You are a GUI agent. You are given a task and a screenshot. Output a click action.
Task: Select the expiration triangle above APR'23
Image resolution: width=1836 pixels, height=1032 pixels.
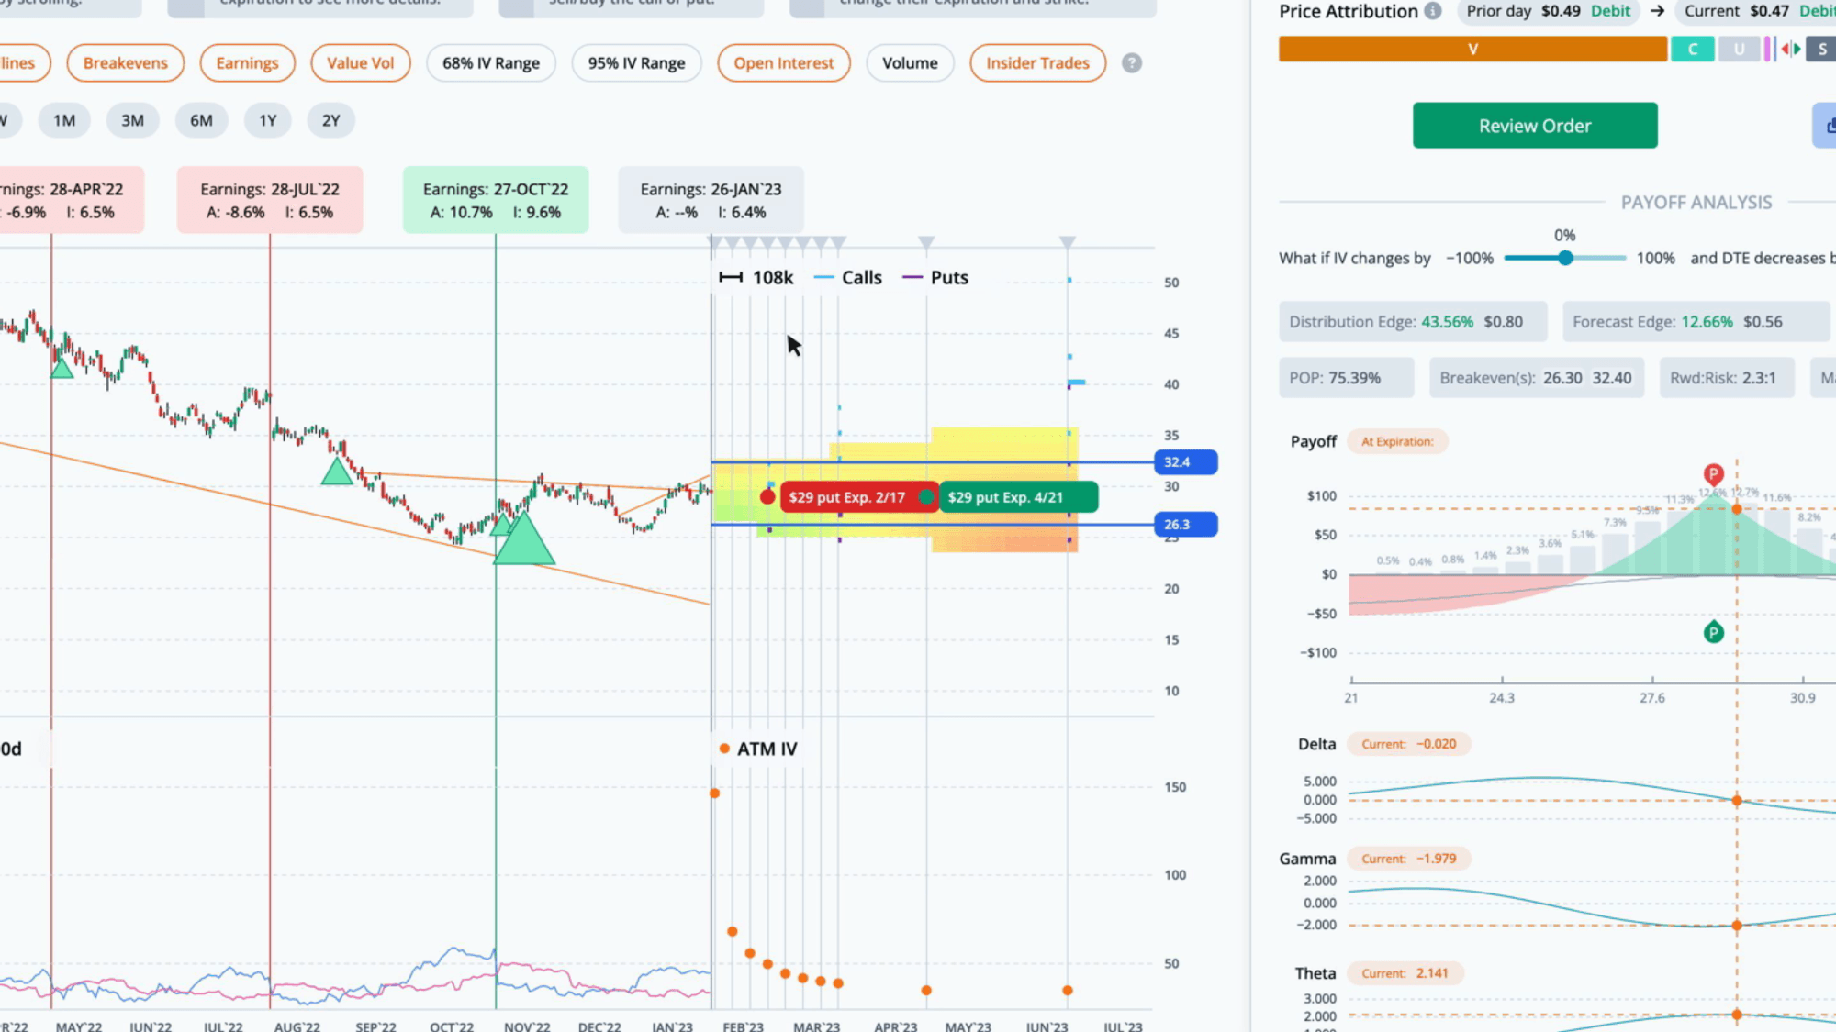click(926, 242)
